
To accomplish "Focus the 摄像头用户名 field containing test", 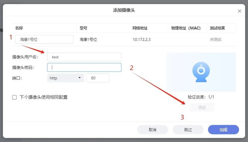I will [x=84, y=57].
